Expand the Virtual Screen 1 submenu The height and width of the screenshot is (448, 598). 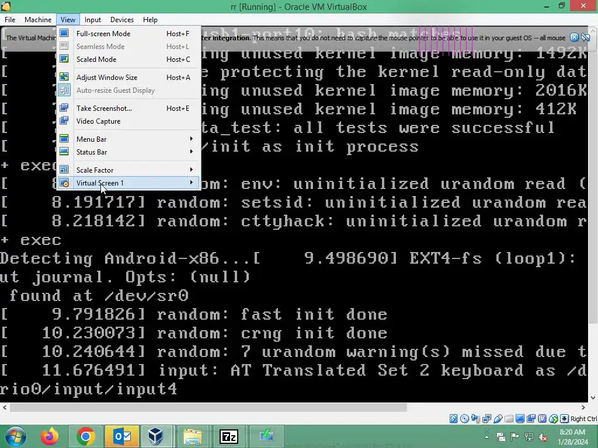[x=128, y=183]
